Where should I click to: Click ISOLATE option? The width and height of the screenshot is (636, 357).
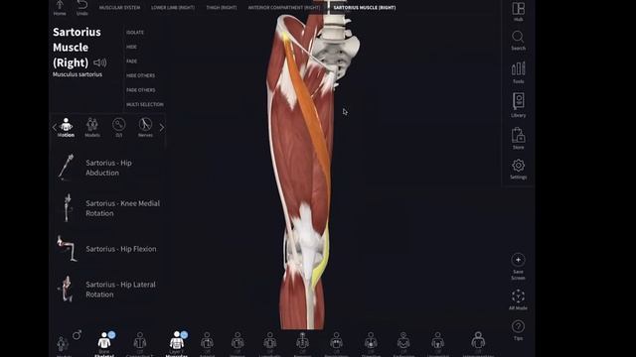pyautogui.click(x=135, y=33)
